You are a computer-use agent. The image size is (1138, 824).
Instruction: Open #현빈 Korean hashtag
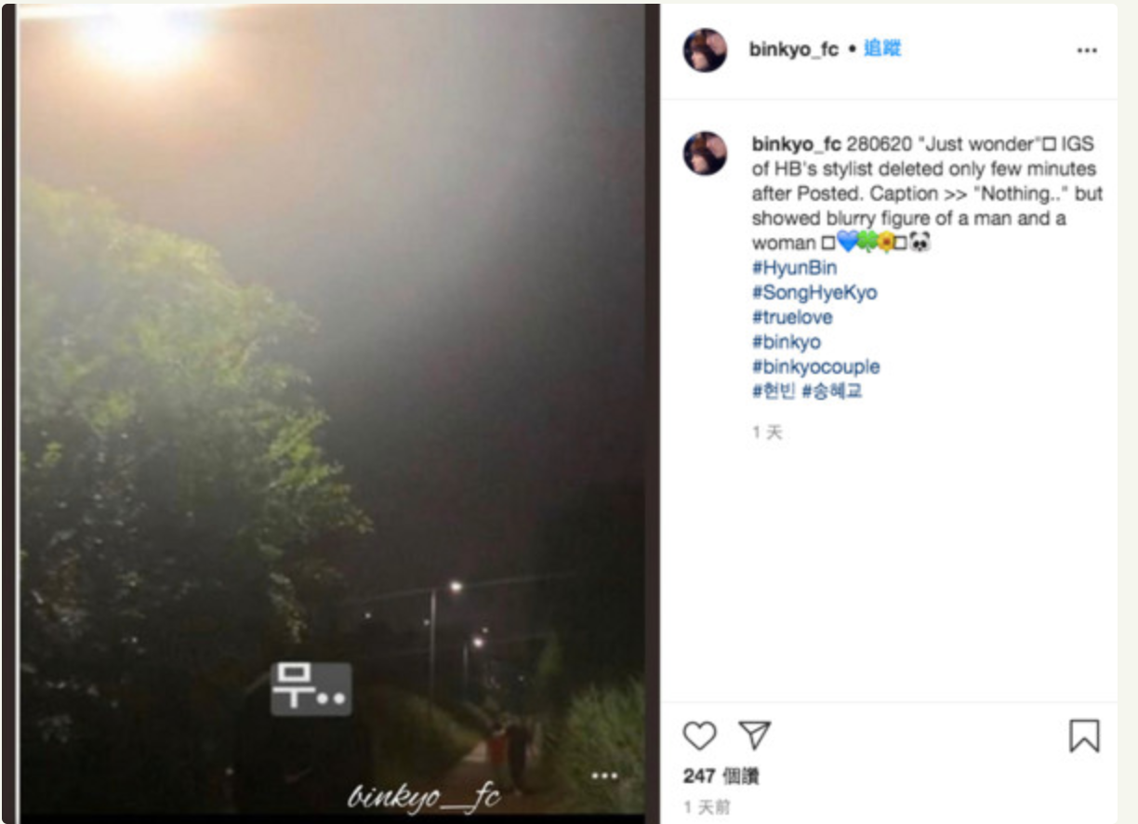(x=774, y=391)
